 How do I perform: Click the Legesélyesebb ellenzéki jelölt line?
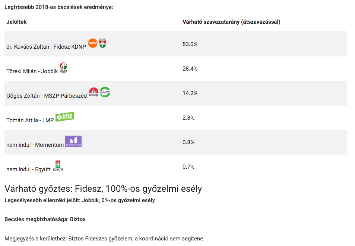(80, 201)
